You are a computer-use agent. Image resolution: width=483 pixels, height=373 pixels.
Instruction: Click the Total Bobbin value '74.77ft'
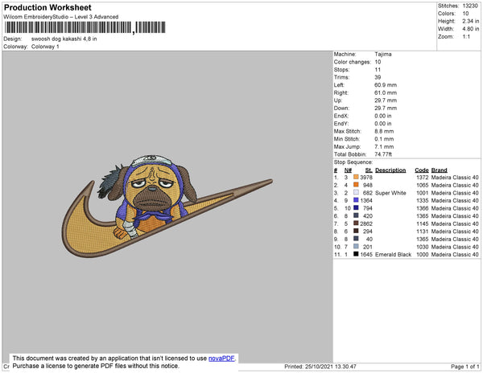[383, 154]
